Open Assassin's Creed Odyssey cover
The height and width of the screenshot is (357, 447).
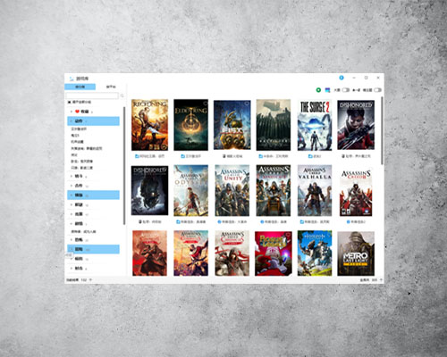click(191, 190)
